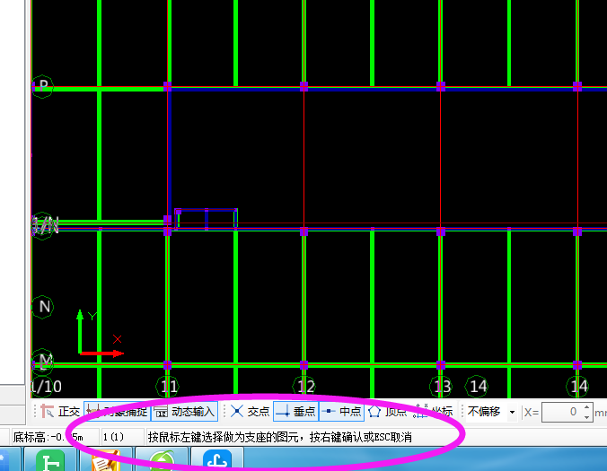Click axis label 11

click(168, 387)
